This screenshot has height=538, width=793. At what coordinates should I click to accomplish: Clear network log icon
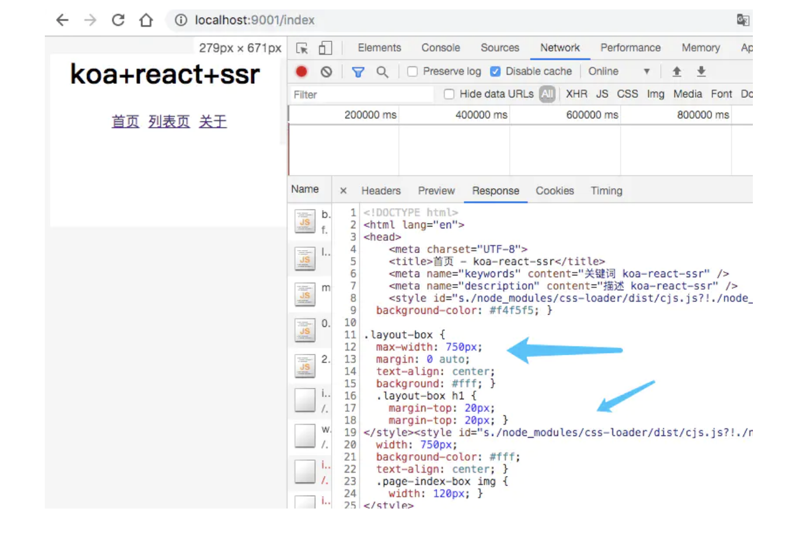[x=326, y=71]
